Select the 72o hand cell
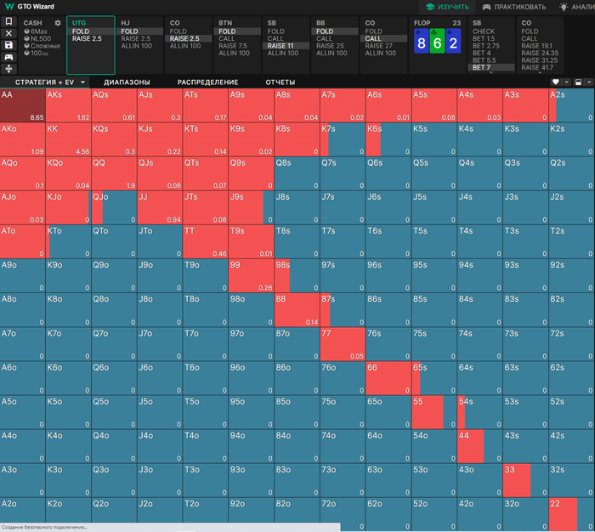 343,514
